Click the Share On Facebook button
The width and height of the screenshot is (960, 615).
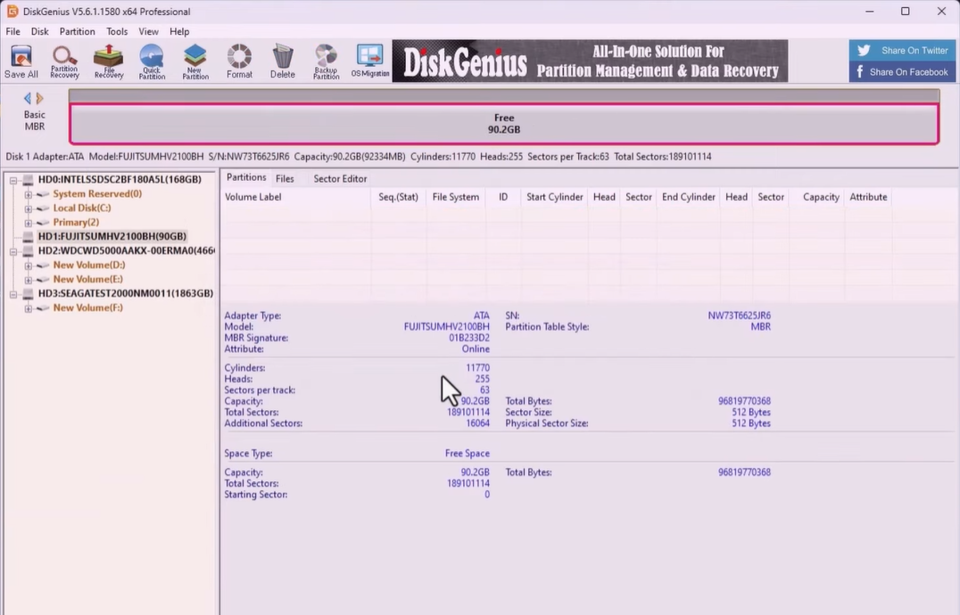[902, 72]
